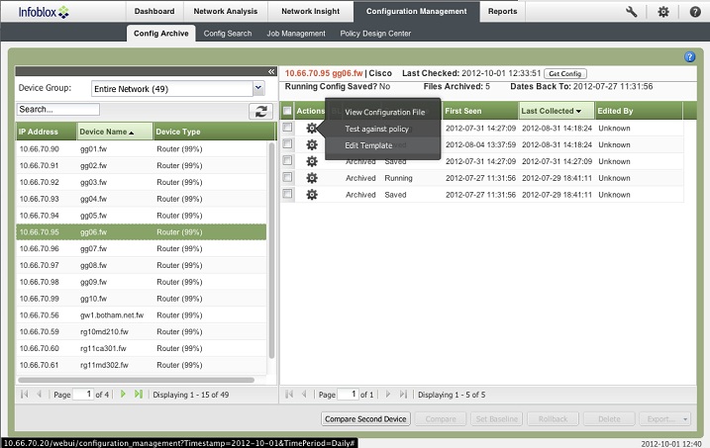Click the action gear in last Archived Saved row
This screenshot has width=710, height=448.
pyautogui.click(x=311, y=195)
